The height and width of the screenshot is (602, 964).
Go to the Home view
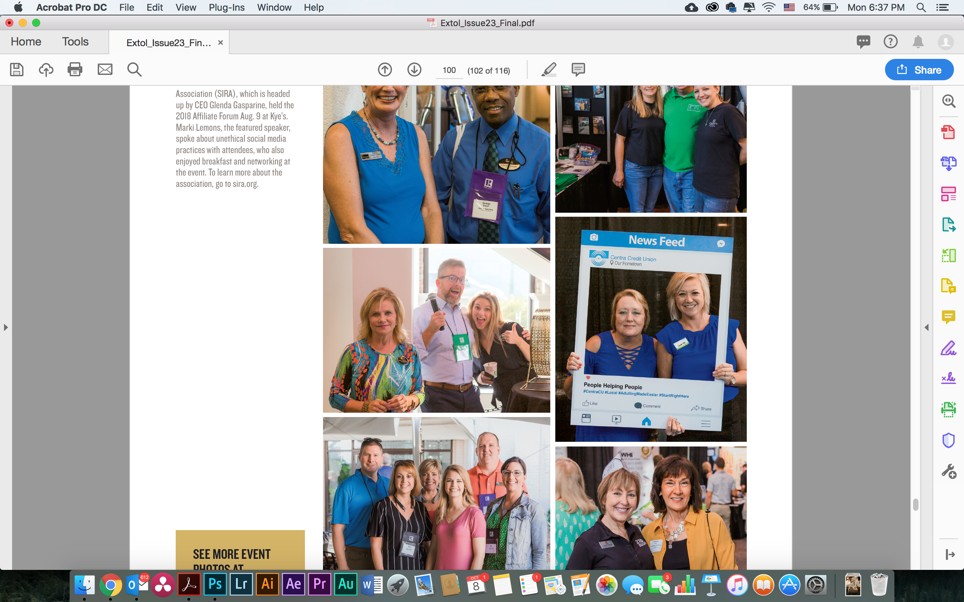point(26,42)
